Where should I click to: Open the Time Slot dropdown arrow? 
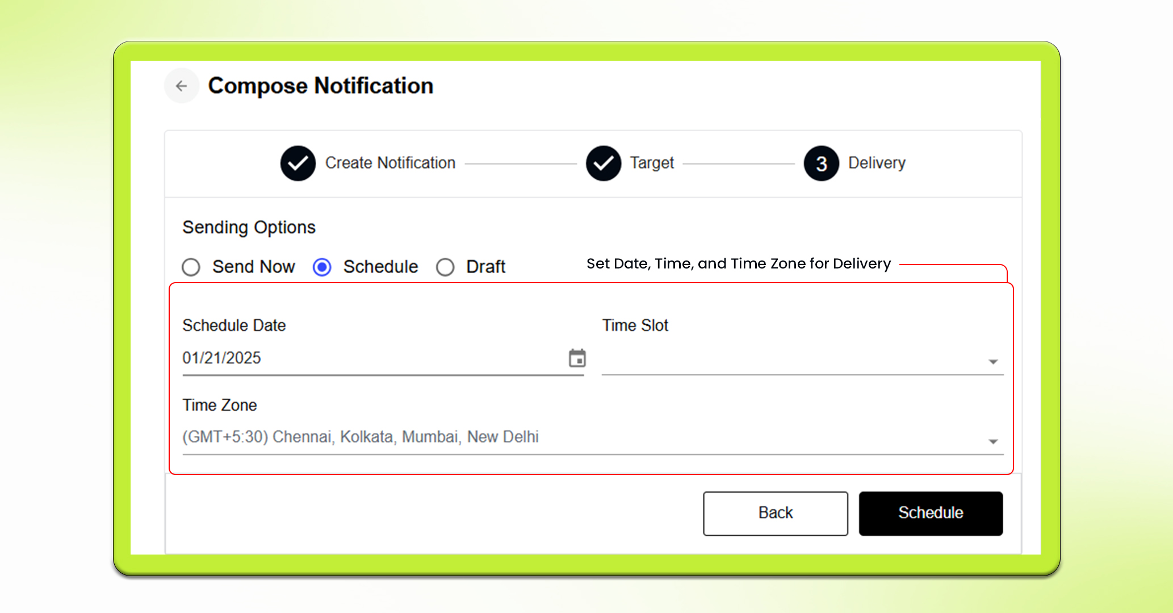pyautogui.click(x=992, y=361)
